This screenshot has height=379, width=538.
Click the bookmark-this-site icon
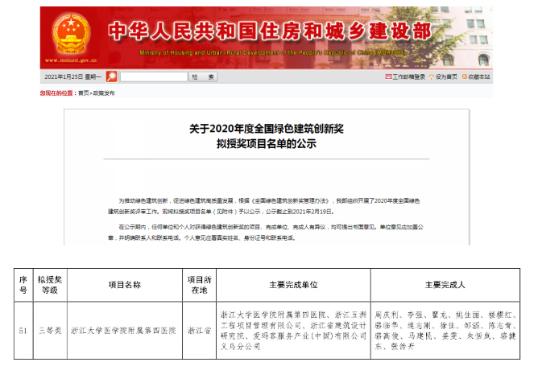(x=463, y=76)
